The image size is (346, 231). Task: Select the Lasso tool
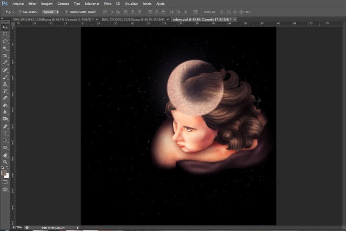5,42
